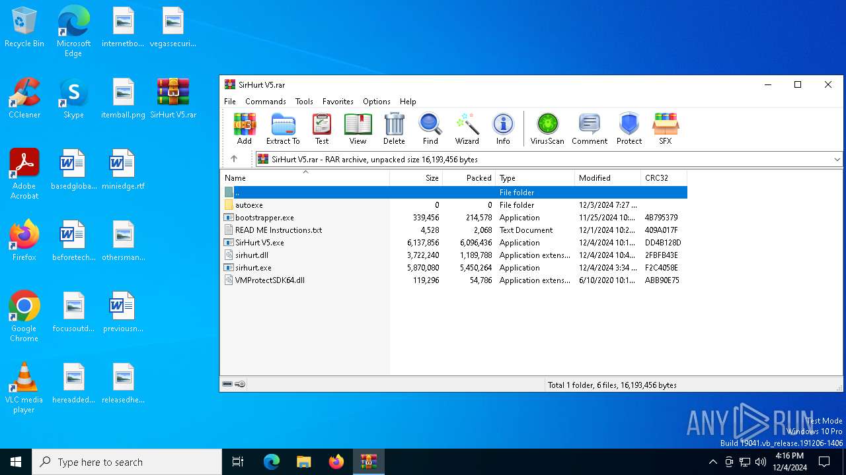Screen dimensions: 846x475
Task: Select sirhurt.dll in the list
Action: point(454,255)
